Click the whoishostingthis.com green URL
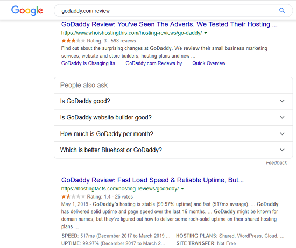The height and width of the screenshot is (248, 296). (x=131, y=33)
